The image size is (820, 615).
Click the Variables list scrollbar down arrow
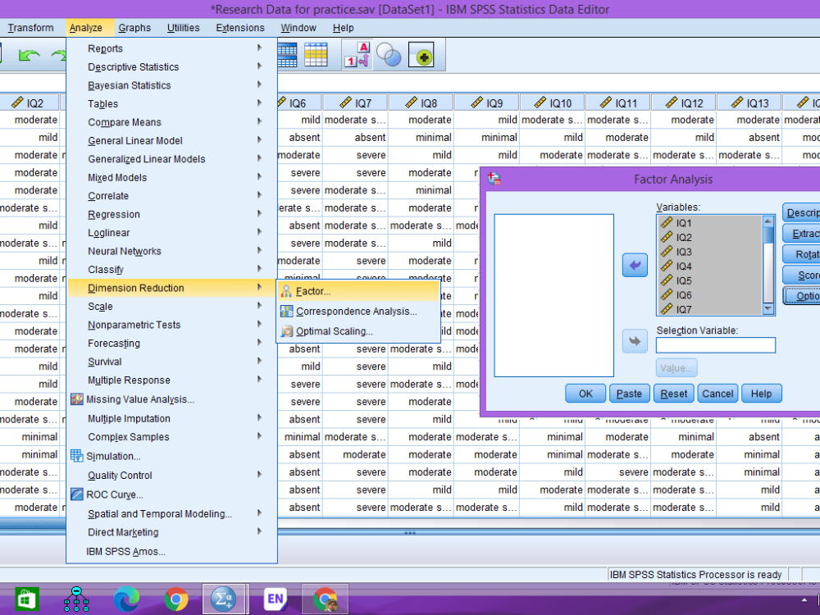(x=768, y=308)
